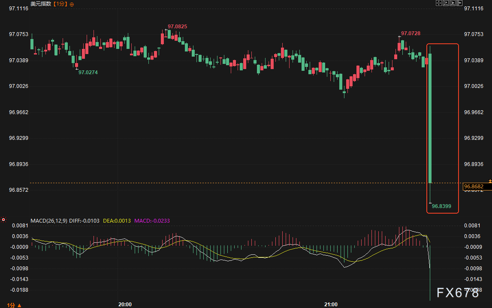This screenshot has width=492, height=308.
Task: Click the compress time axis icon
Action: point(446,3)
